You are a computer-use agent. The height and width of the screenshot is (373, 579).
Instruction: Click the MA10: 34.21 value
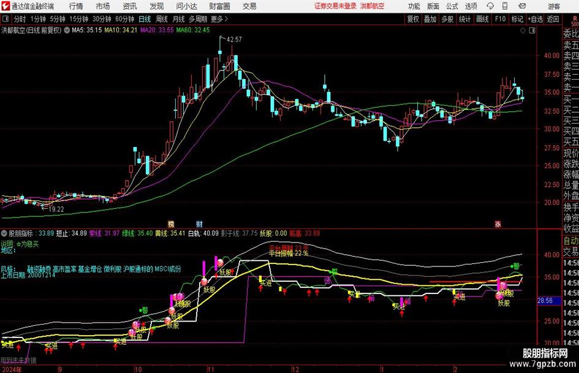121,30
